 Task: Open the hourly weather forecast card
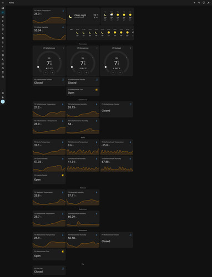click(100, 33)
